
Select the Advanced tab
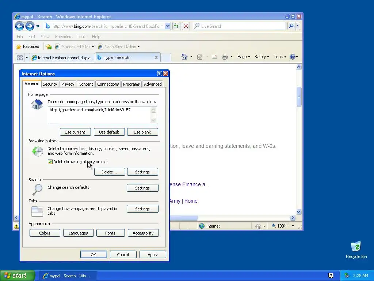pos(153,84)
